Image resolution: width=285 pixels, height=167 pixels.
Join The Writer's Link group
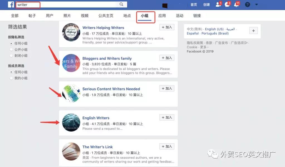point(167,146)
